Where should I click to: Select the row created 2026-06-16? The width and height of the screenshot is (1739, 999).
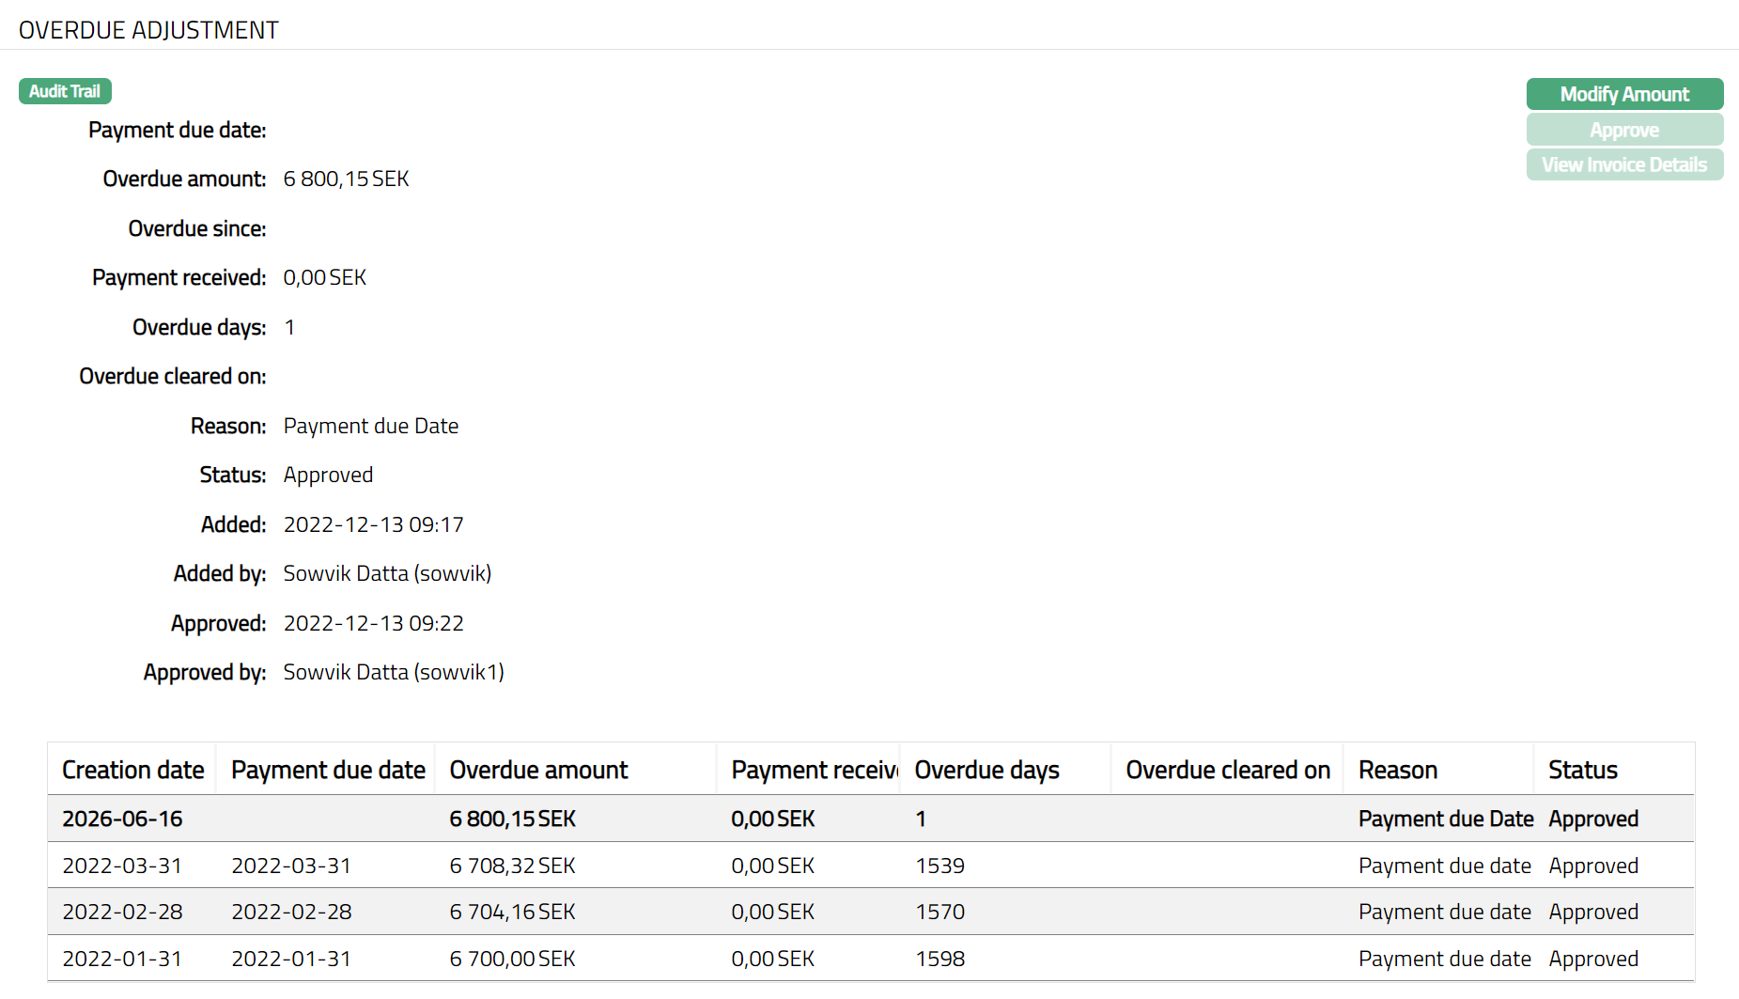pyautogui.click(x=122, y=819)
